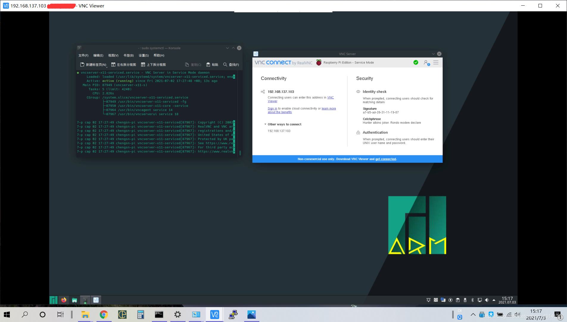The image size is (567, 322).
Task: Open Photos app from Windows taskbar
Action: tap(252, 315)
